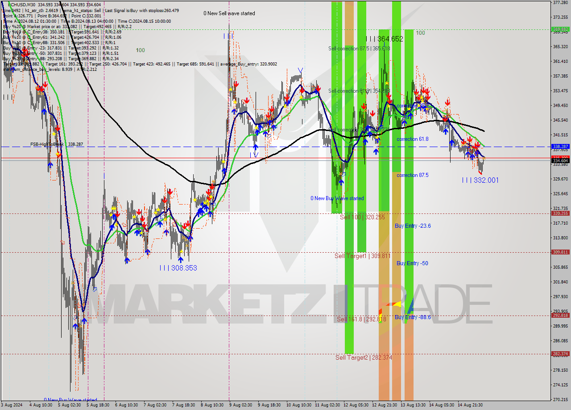571x410 pixels.
Task: Click the 'I I I 364.652' peak label
Action: (x=384, y=39)
